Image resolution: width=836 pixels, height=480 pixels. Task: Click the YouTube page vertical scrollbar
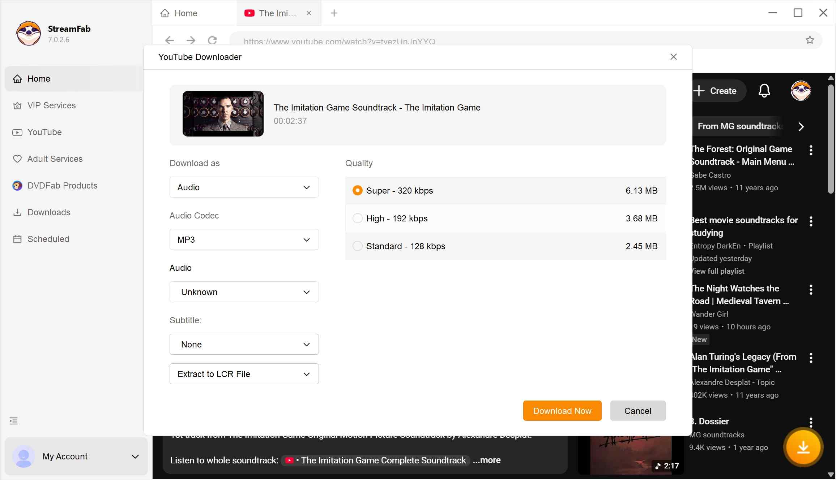click(831, 139)
